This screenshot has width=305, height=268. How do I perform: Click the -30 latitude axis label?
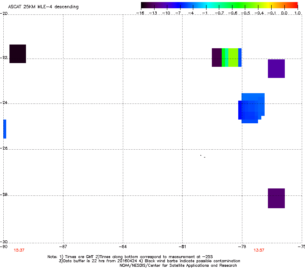[x=4, y=242]
